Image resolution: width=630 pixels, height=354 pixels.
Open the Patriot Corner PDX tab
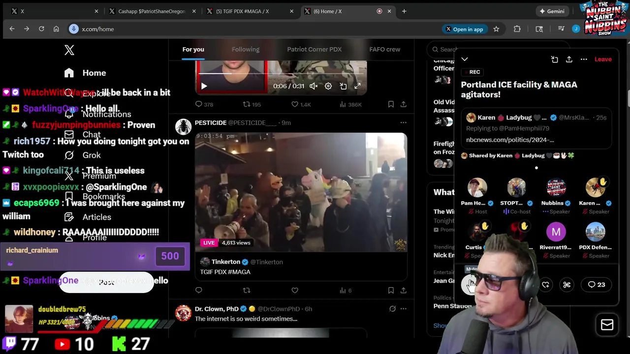point(314,50)
